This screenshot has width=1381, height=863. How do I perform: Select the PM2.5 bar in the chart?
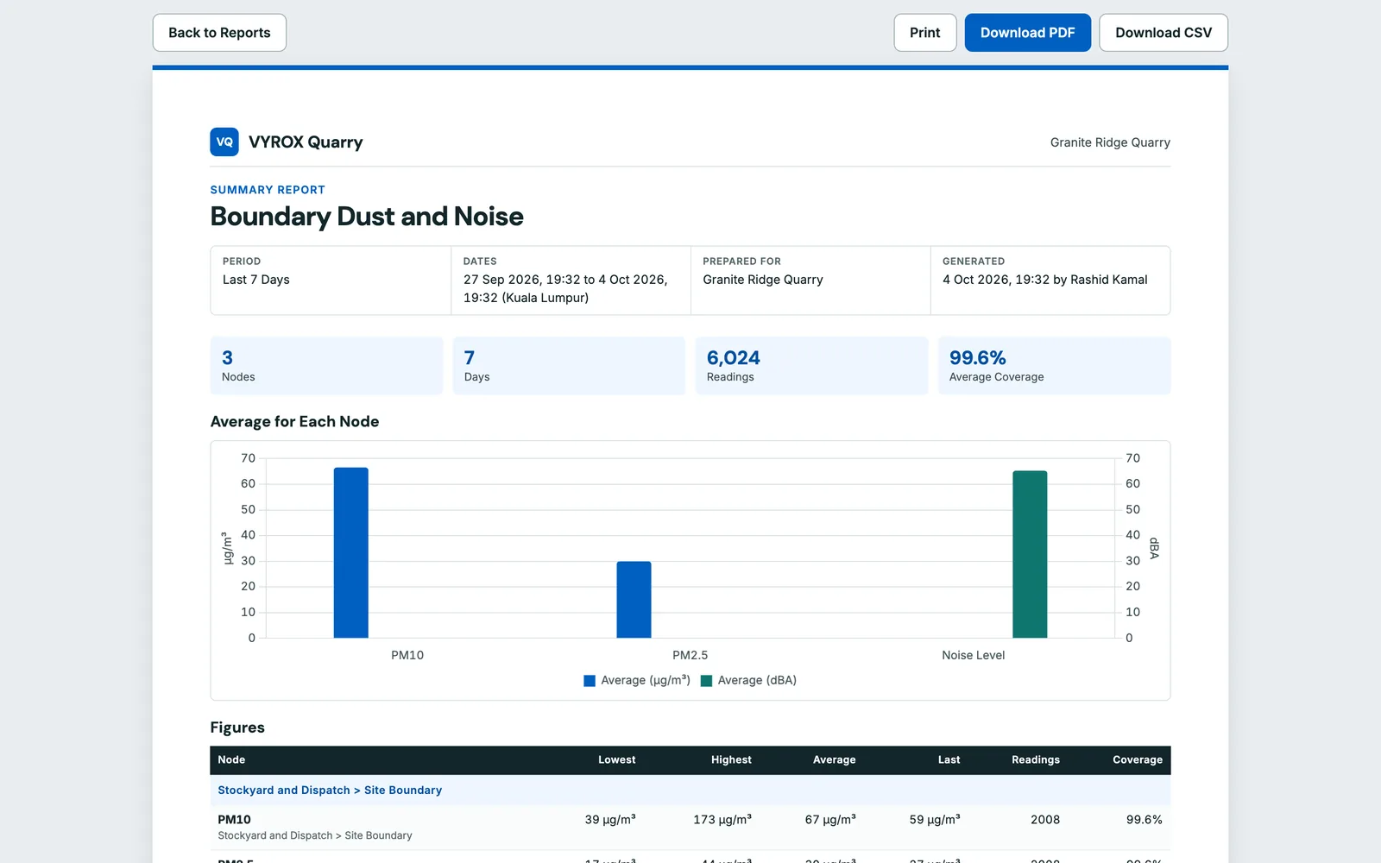(x=634, y=600)
